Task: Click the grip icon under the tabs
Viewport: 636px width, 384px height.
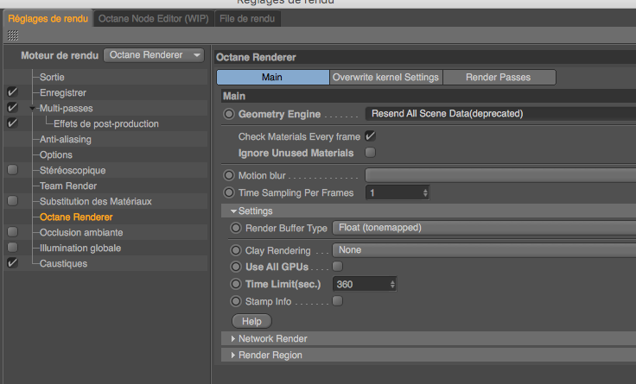Action: pyautogui.click(x=13, y=35)
